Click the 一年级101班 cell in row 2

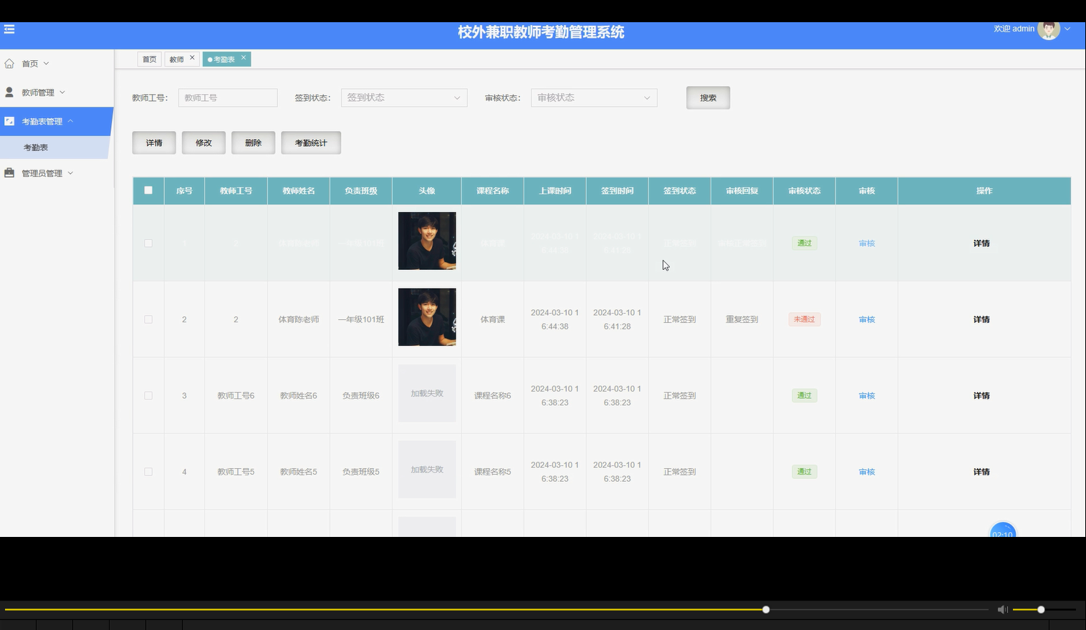361,319
